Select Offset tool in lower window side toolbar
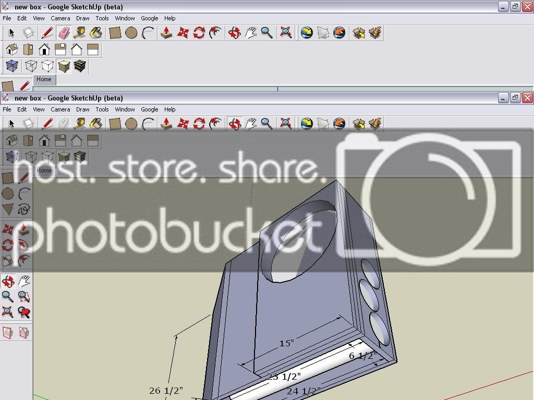This screenshot has height=400, width=534. [x=24, y=260]
